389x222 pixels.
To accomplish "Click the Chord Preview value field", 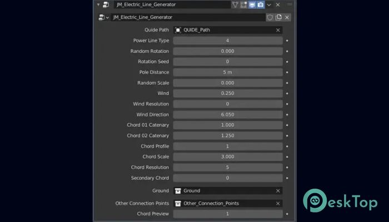I will click(x=228, y=214).
